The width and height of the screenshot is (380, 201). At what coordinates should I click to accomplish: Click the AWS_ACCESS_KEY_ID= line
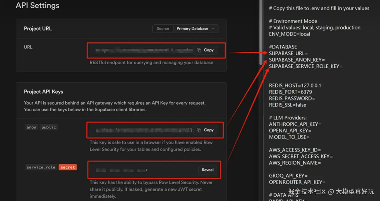[295, 150]
